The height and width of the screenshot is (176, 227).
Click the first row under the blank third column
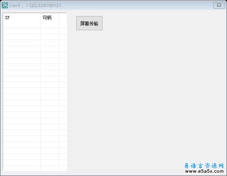[63, 25]
